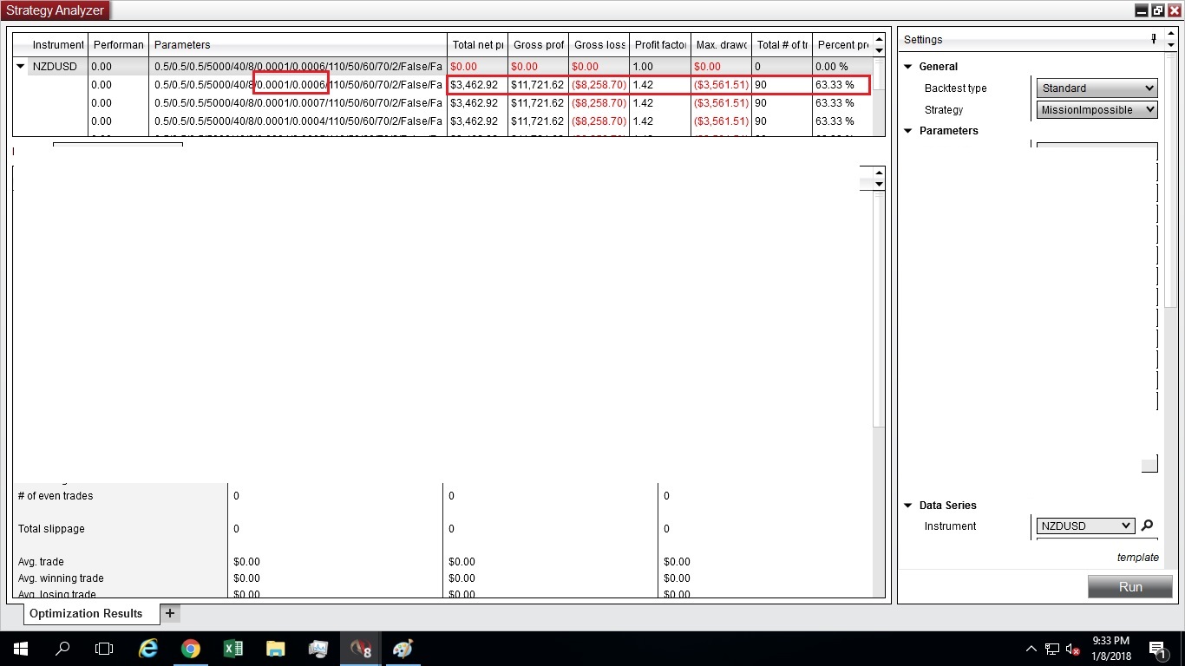Click the results grid scroll-up arrow
Viewport: 1185px width, 666px height.
coord(879,40)
